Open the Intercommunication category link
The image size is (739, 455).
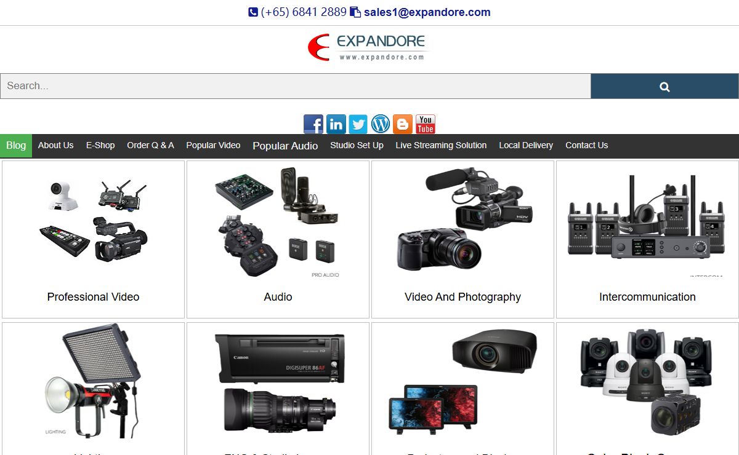[647, 297]
